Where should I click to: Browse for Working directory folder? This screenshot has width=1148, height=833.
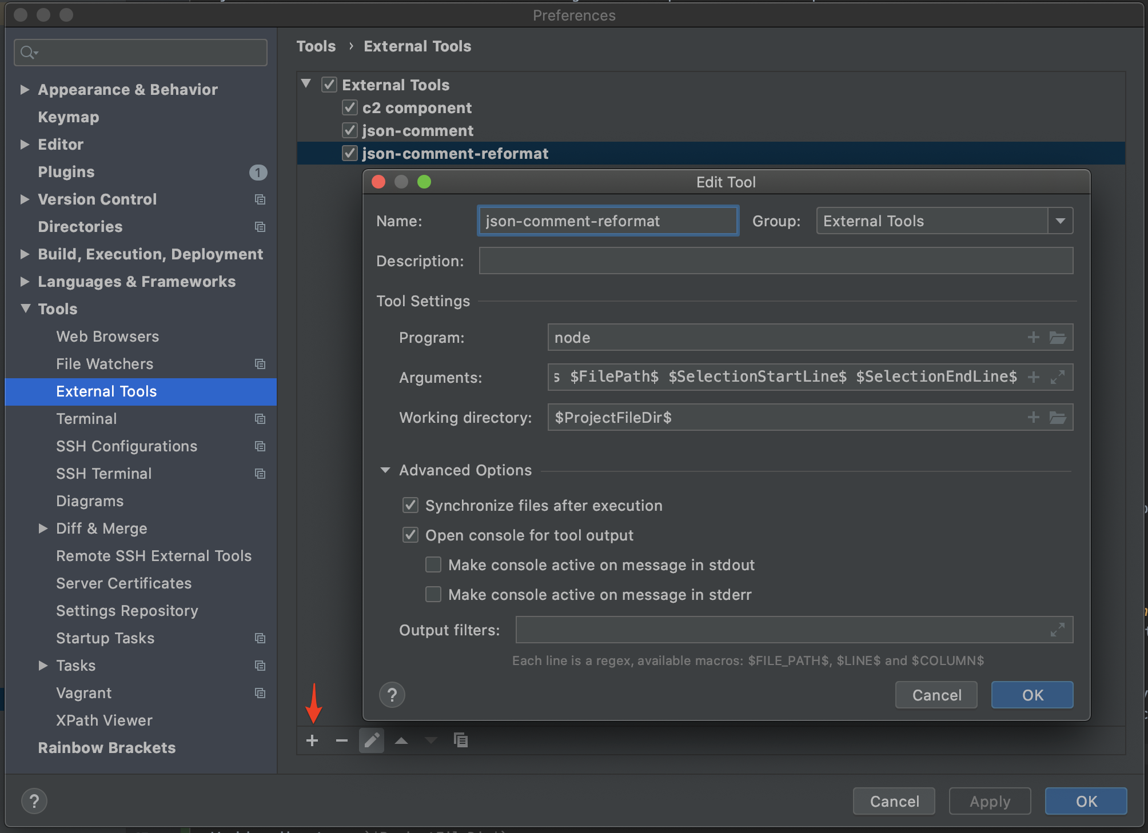[1058, 418]
